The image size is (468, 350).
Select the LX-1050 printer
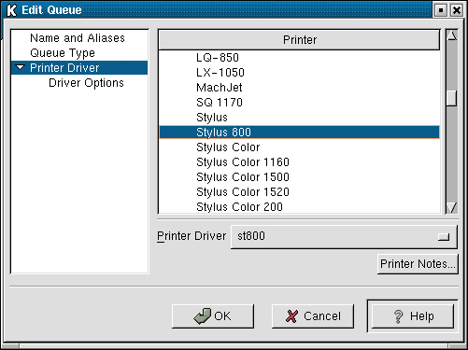coord(299,73)
